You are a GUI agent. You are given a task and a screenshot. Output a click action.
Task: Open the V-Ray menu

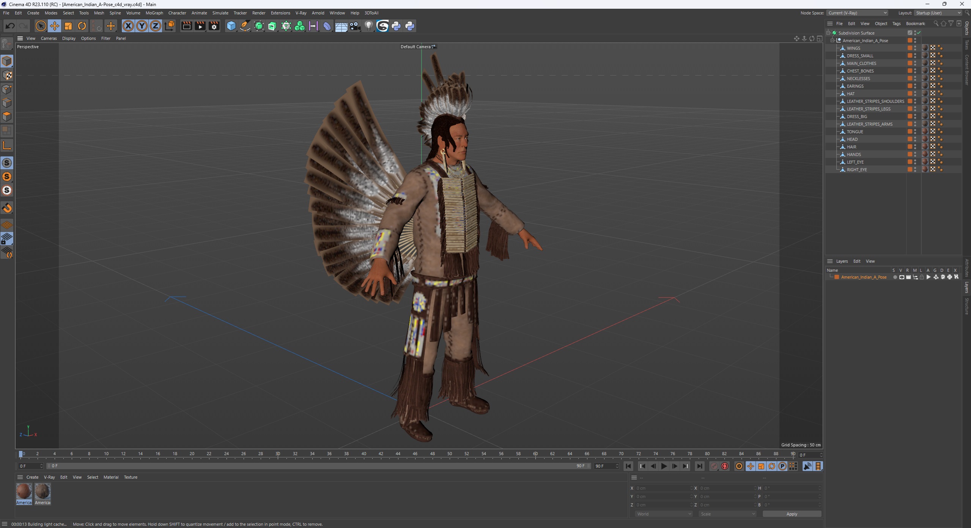(x=301, y=13)
